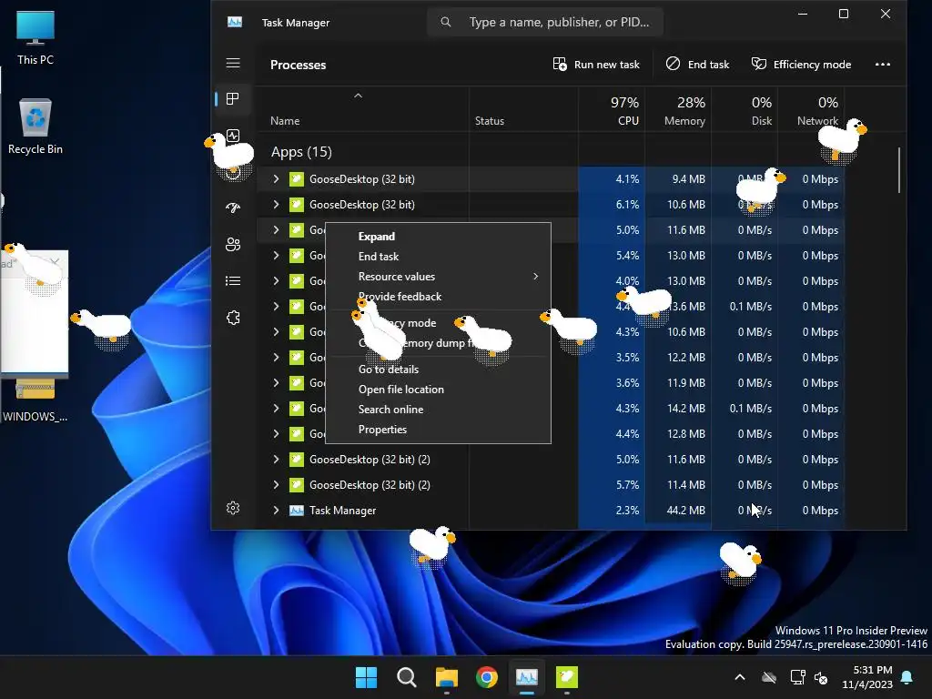Click the Task Manager title bar app icon

pos(235,22)
